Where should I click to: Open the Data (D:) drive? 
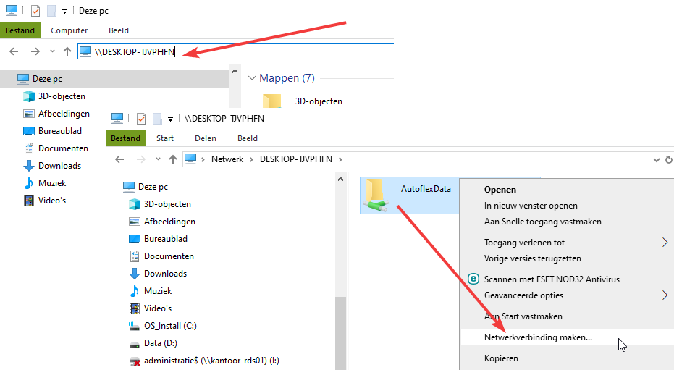pos(160,343)
